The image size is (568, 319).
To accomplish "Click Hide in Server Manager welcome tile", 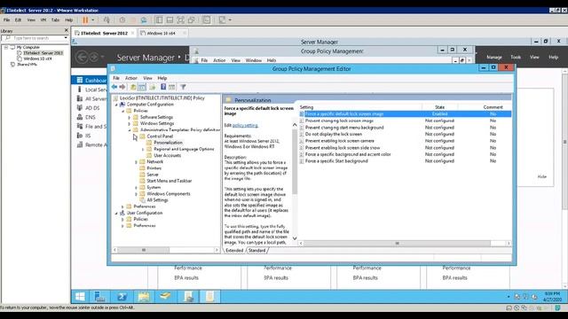I will (x=542, y=176).
